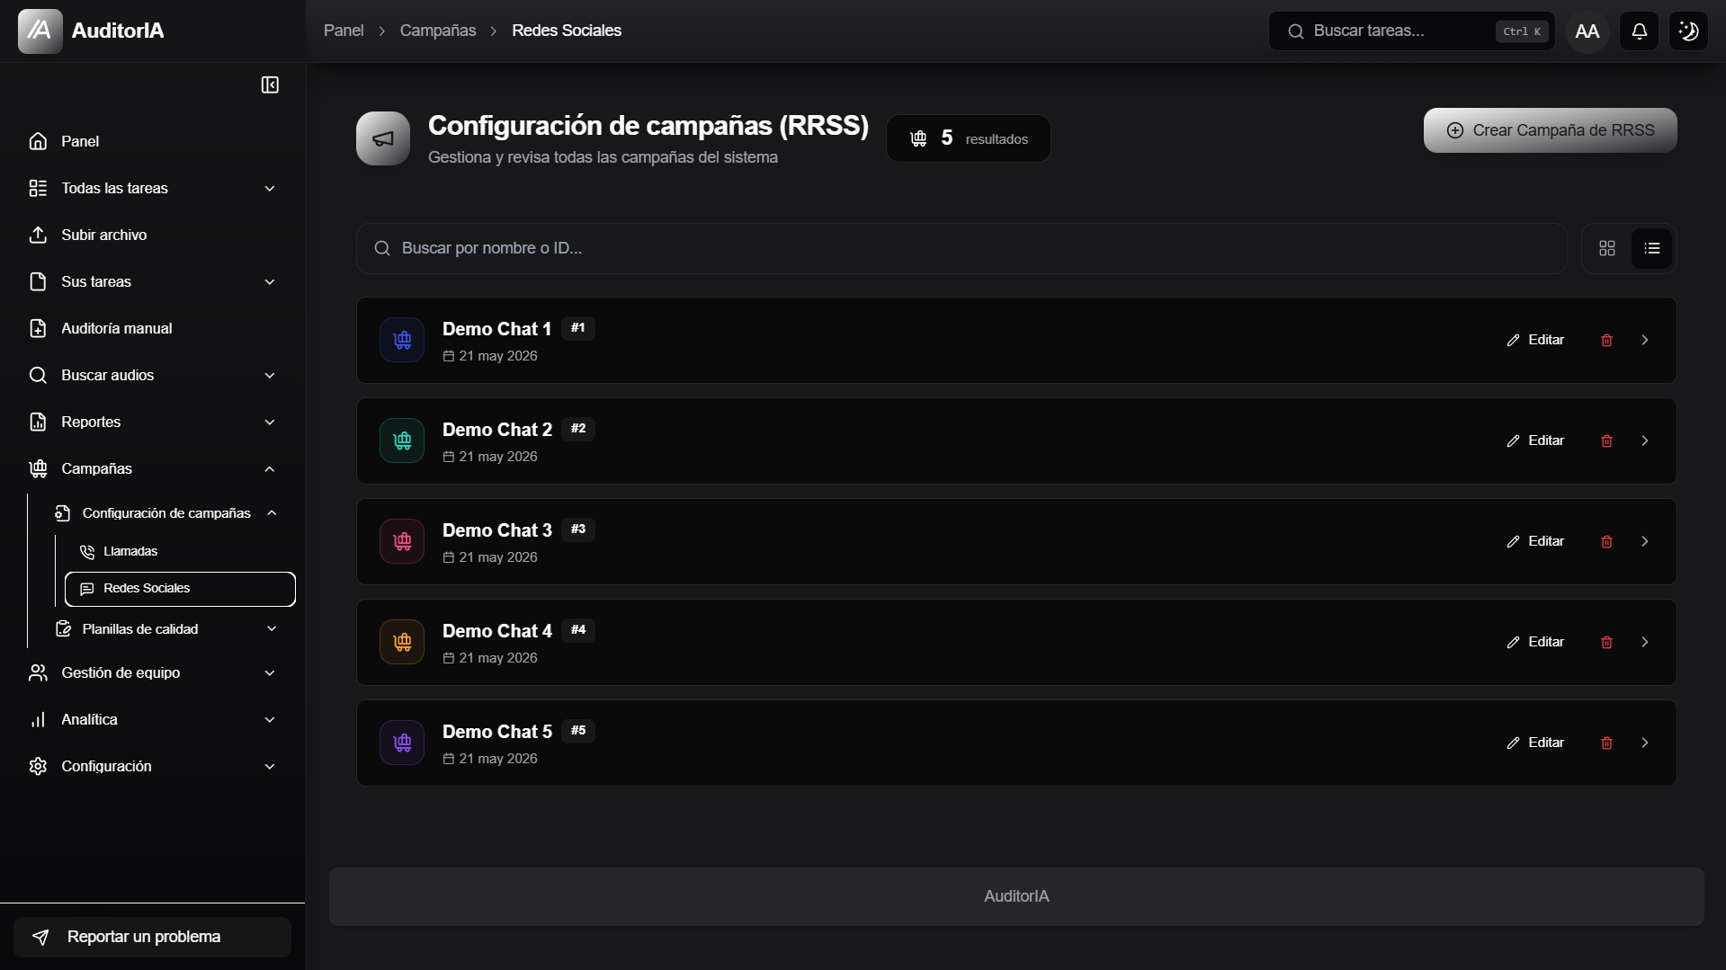Screen dimensions: 1726x970
Task: Delete Demo Chat 3 campaign
Action: pyautogui.click(x=1606, y=541)
